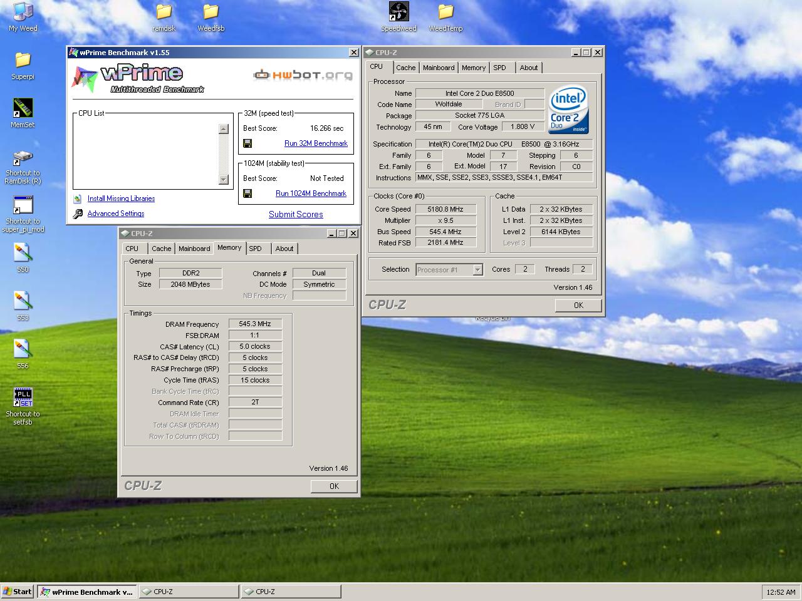The width and height of the screenshot is (802, 601).
Task: Click the DRAM Frequency 545.3 MHz field
Action: 255,324
